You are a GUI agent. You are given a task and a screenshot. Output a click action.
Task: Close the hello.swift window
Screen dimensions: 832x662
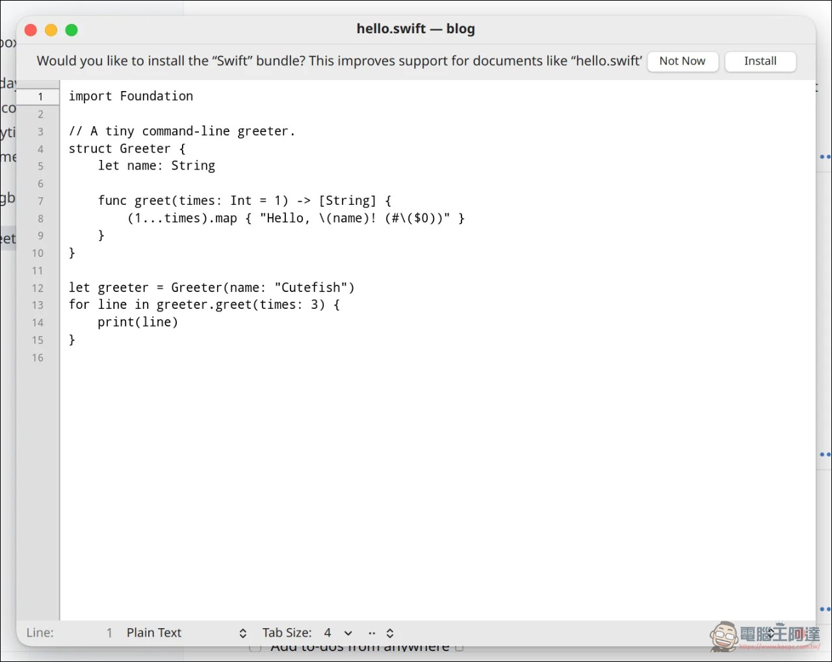pyautogui.click(x=31, y=30)
